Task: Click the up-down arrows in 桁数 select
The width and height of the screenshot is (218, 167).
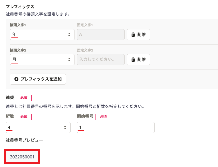Action: pos(65,127)
